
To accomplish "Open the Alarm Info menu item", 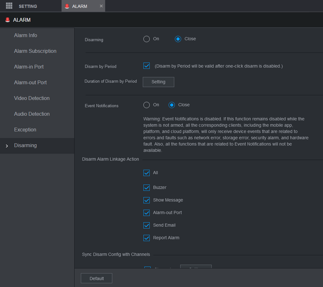I will click(25, 36).
